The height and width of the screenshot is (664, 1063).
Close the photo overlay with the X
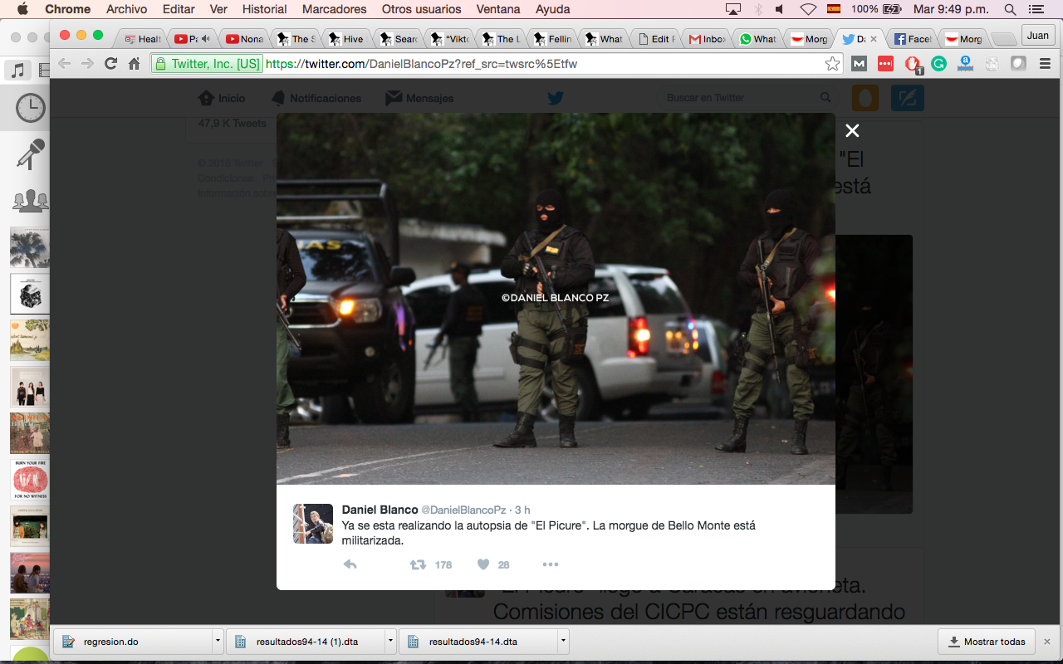(x=852, y=130)
